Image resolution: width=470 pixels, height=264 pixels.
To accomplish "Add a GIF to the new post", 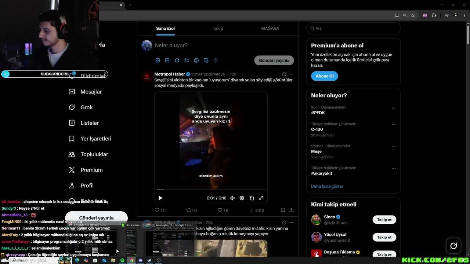I will point(167,60).
